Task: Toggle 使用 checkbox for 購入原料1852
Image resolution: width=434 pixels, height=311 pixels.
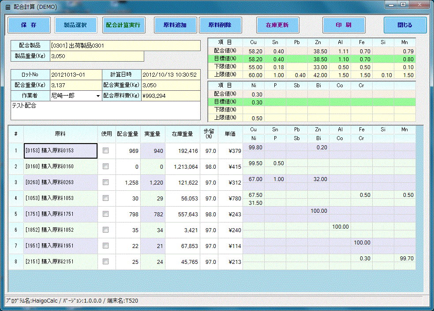Action: coord(105,230)
